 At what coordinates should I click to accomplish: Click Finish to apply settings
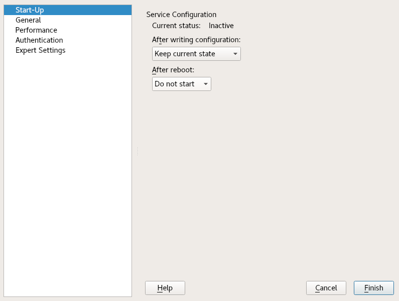pyautogui.click(x=373, y=288)
